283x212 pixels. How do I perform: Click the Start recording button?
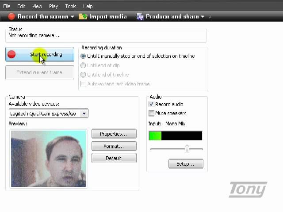pyautogui.click(x=40, y=54)
